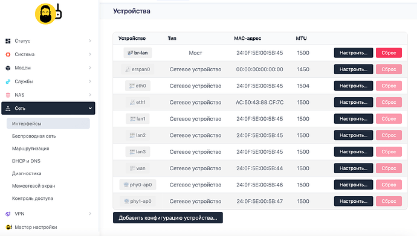Click the Мост type cell

click(195, 53)
